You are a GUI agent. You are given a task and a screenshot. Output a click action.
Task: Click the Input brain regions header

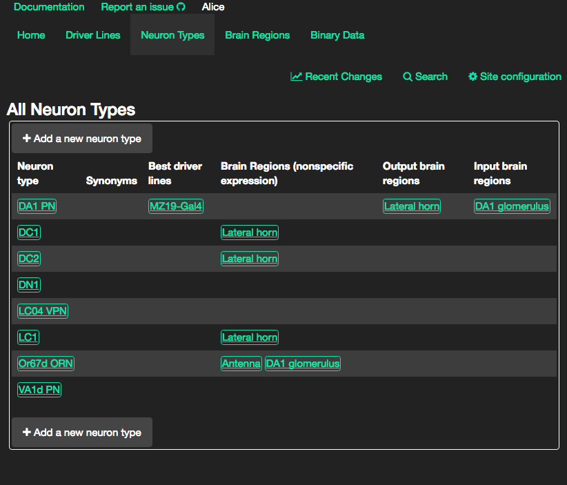click(x=500, y=173)
